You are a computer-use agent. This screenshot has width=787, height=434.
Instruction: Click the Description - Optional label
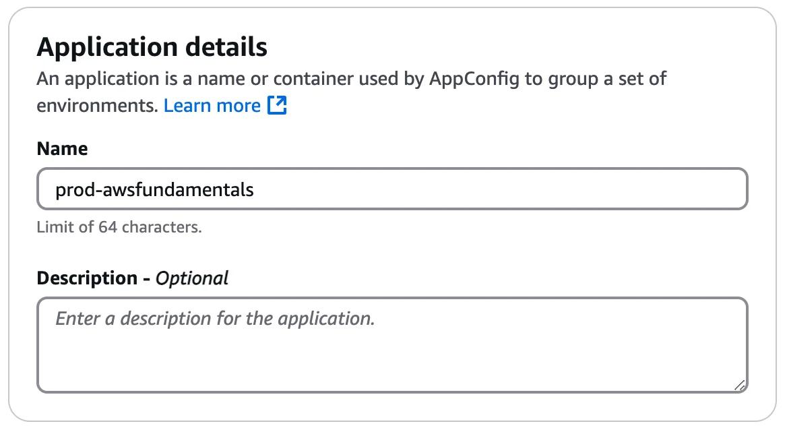pos(133,277)
